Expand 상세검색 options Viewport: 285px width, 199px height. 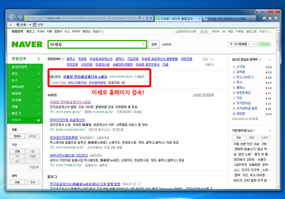pyautogui.click(x=167, y=45)
